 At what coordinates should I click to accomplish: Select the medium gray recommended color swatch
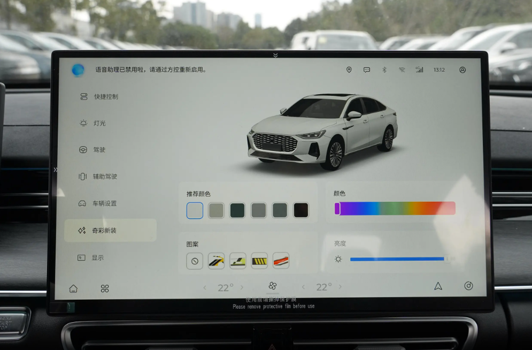pos(259,210)
